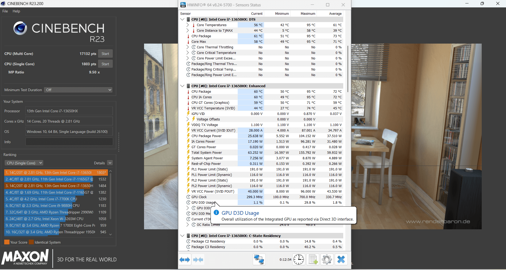The height and width of the screenshot is (270, 506).
Task: Click the Info input field in Cinebench
Action: [69, 142]
